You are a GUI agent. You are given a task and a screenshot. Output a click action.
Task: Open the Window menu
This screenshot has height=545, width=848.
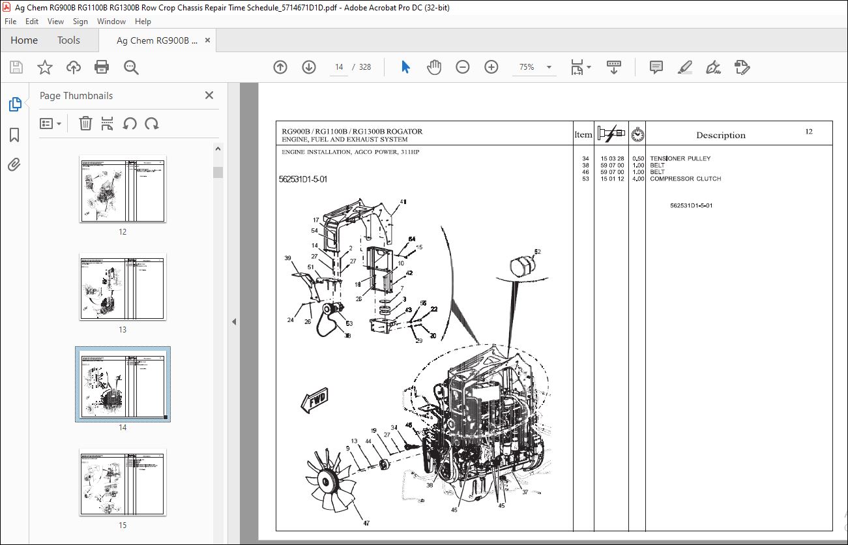111,22
